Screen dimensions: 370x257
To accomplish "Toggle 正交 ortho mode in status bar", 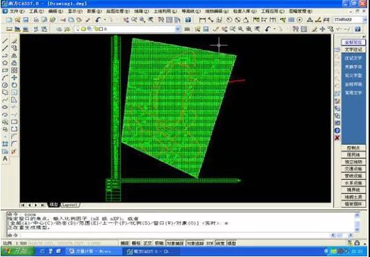I will 148,243.
